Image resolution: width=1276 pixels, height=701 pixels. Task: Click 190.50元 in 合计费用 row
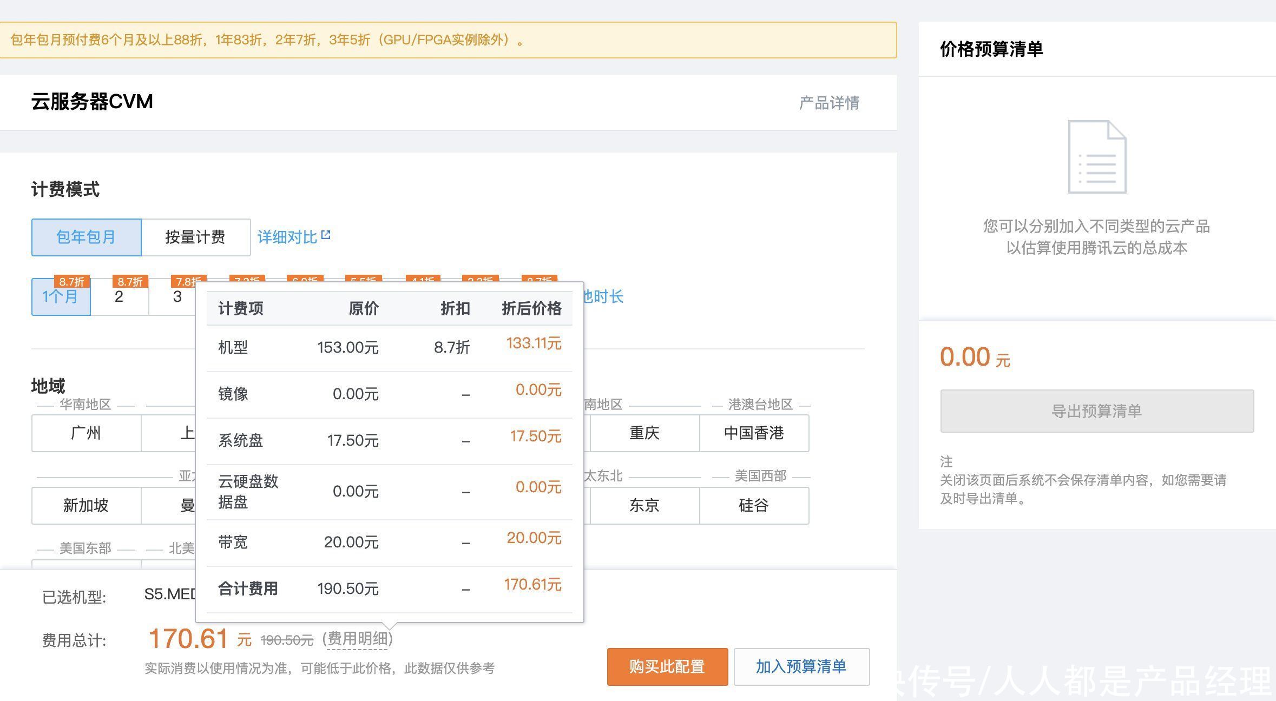(348, 588)
